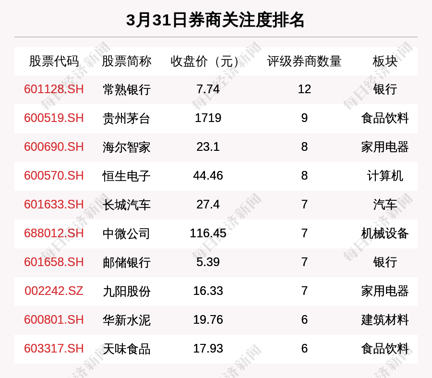Open stock code 600570.SH
432x378 pixels.
(54, 176)
